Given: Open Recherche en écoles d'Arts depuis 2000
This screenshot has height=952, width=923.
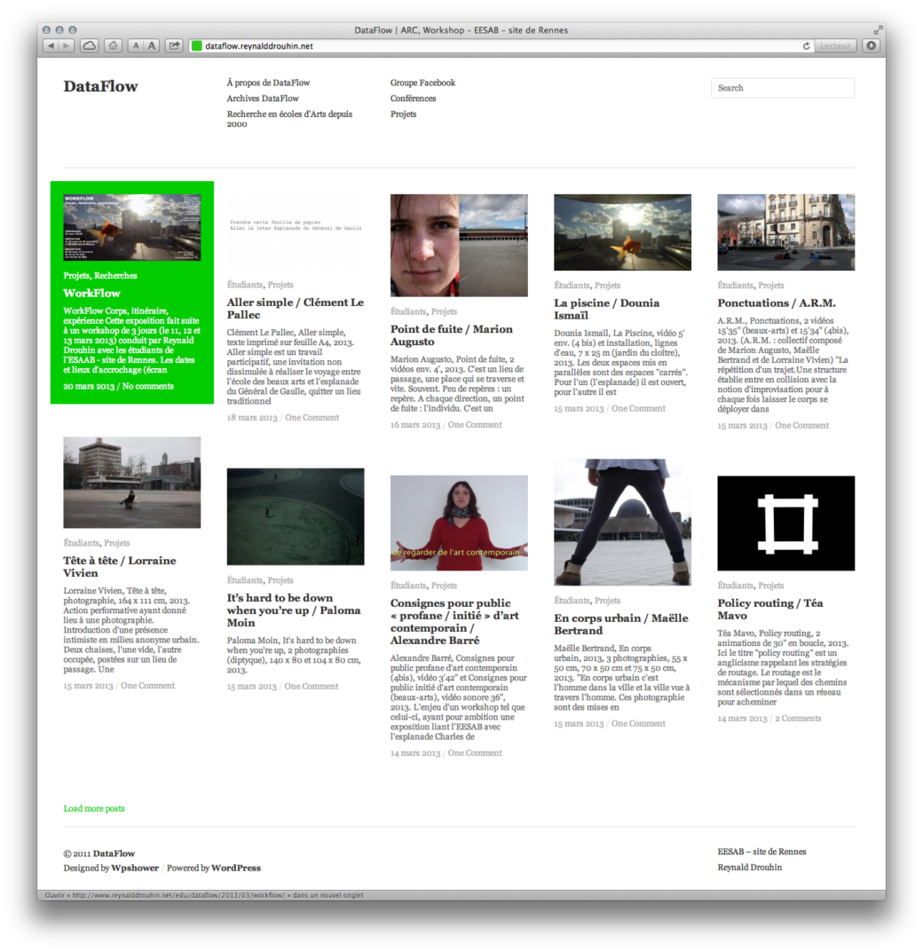Looking at the screenshot, I should click(289, 118).
